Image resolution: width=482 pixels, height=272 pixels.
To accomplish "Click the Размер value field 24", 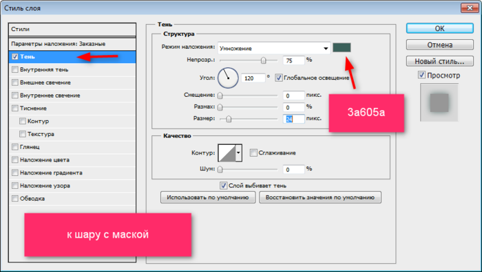I will point(293,119).
